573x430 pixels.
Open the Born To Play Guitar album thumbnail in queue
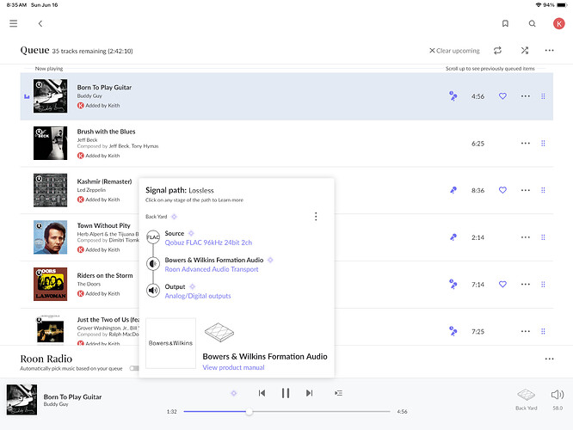tap(51, 96)
